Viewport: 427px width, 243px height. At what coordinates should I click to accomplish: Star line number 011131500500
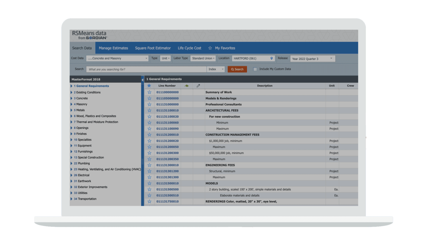pyautogui.click(x=149, y=189)
